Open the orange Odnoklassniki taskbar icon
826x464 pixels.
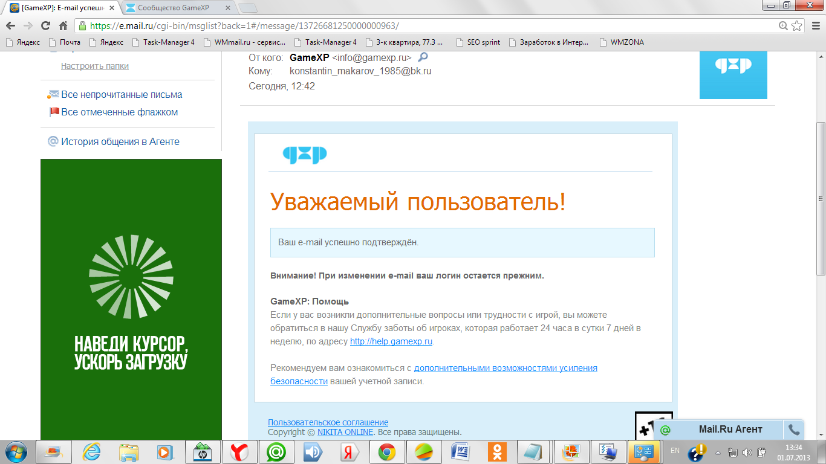coord(497,452)
